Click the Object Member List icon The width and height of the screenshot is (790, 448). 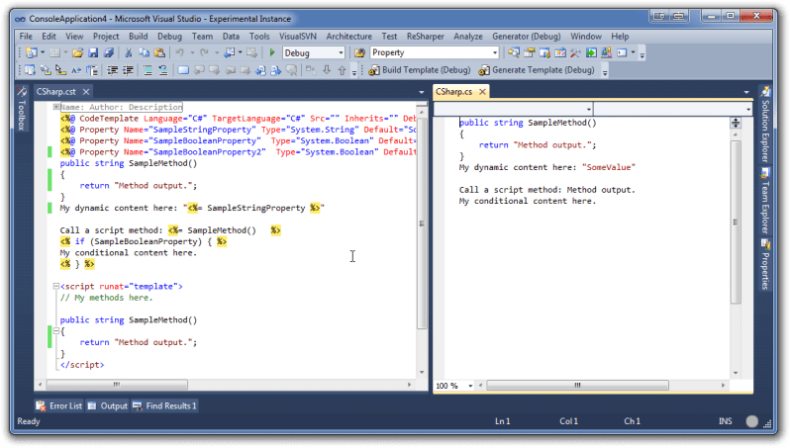30,70
